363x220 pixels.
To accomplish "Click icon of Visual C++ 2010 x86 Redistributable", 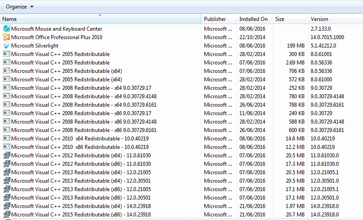I will pos(7,147).
